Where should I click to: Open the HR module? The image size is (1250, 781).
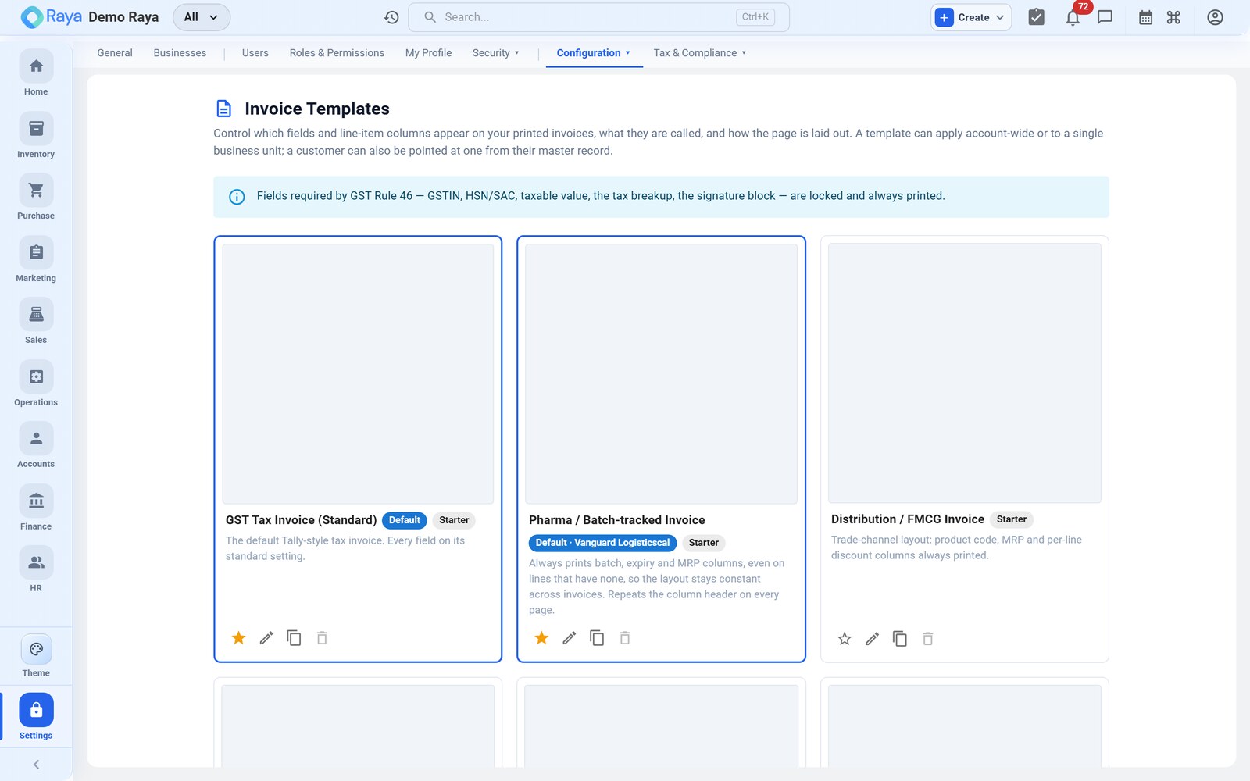36,570
